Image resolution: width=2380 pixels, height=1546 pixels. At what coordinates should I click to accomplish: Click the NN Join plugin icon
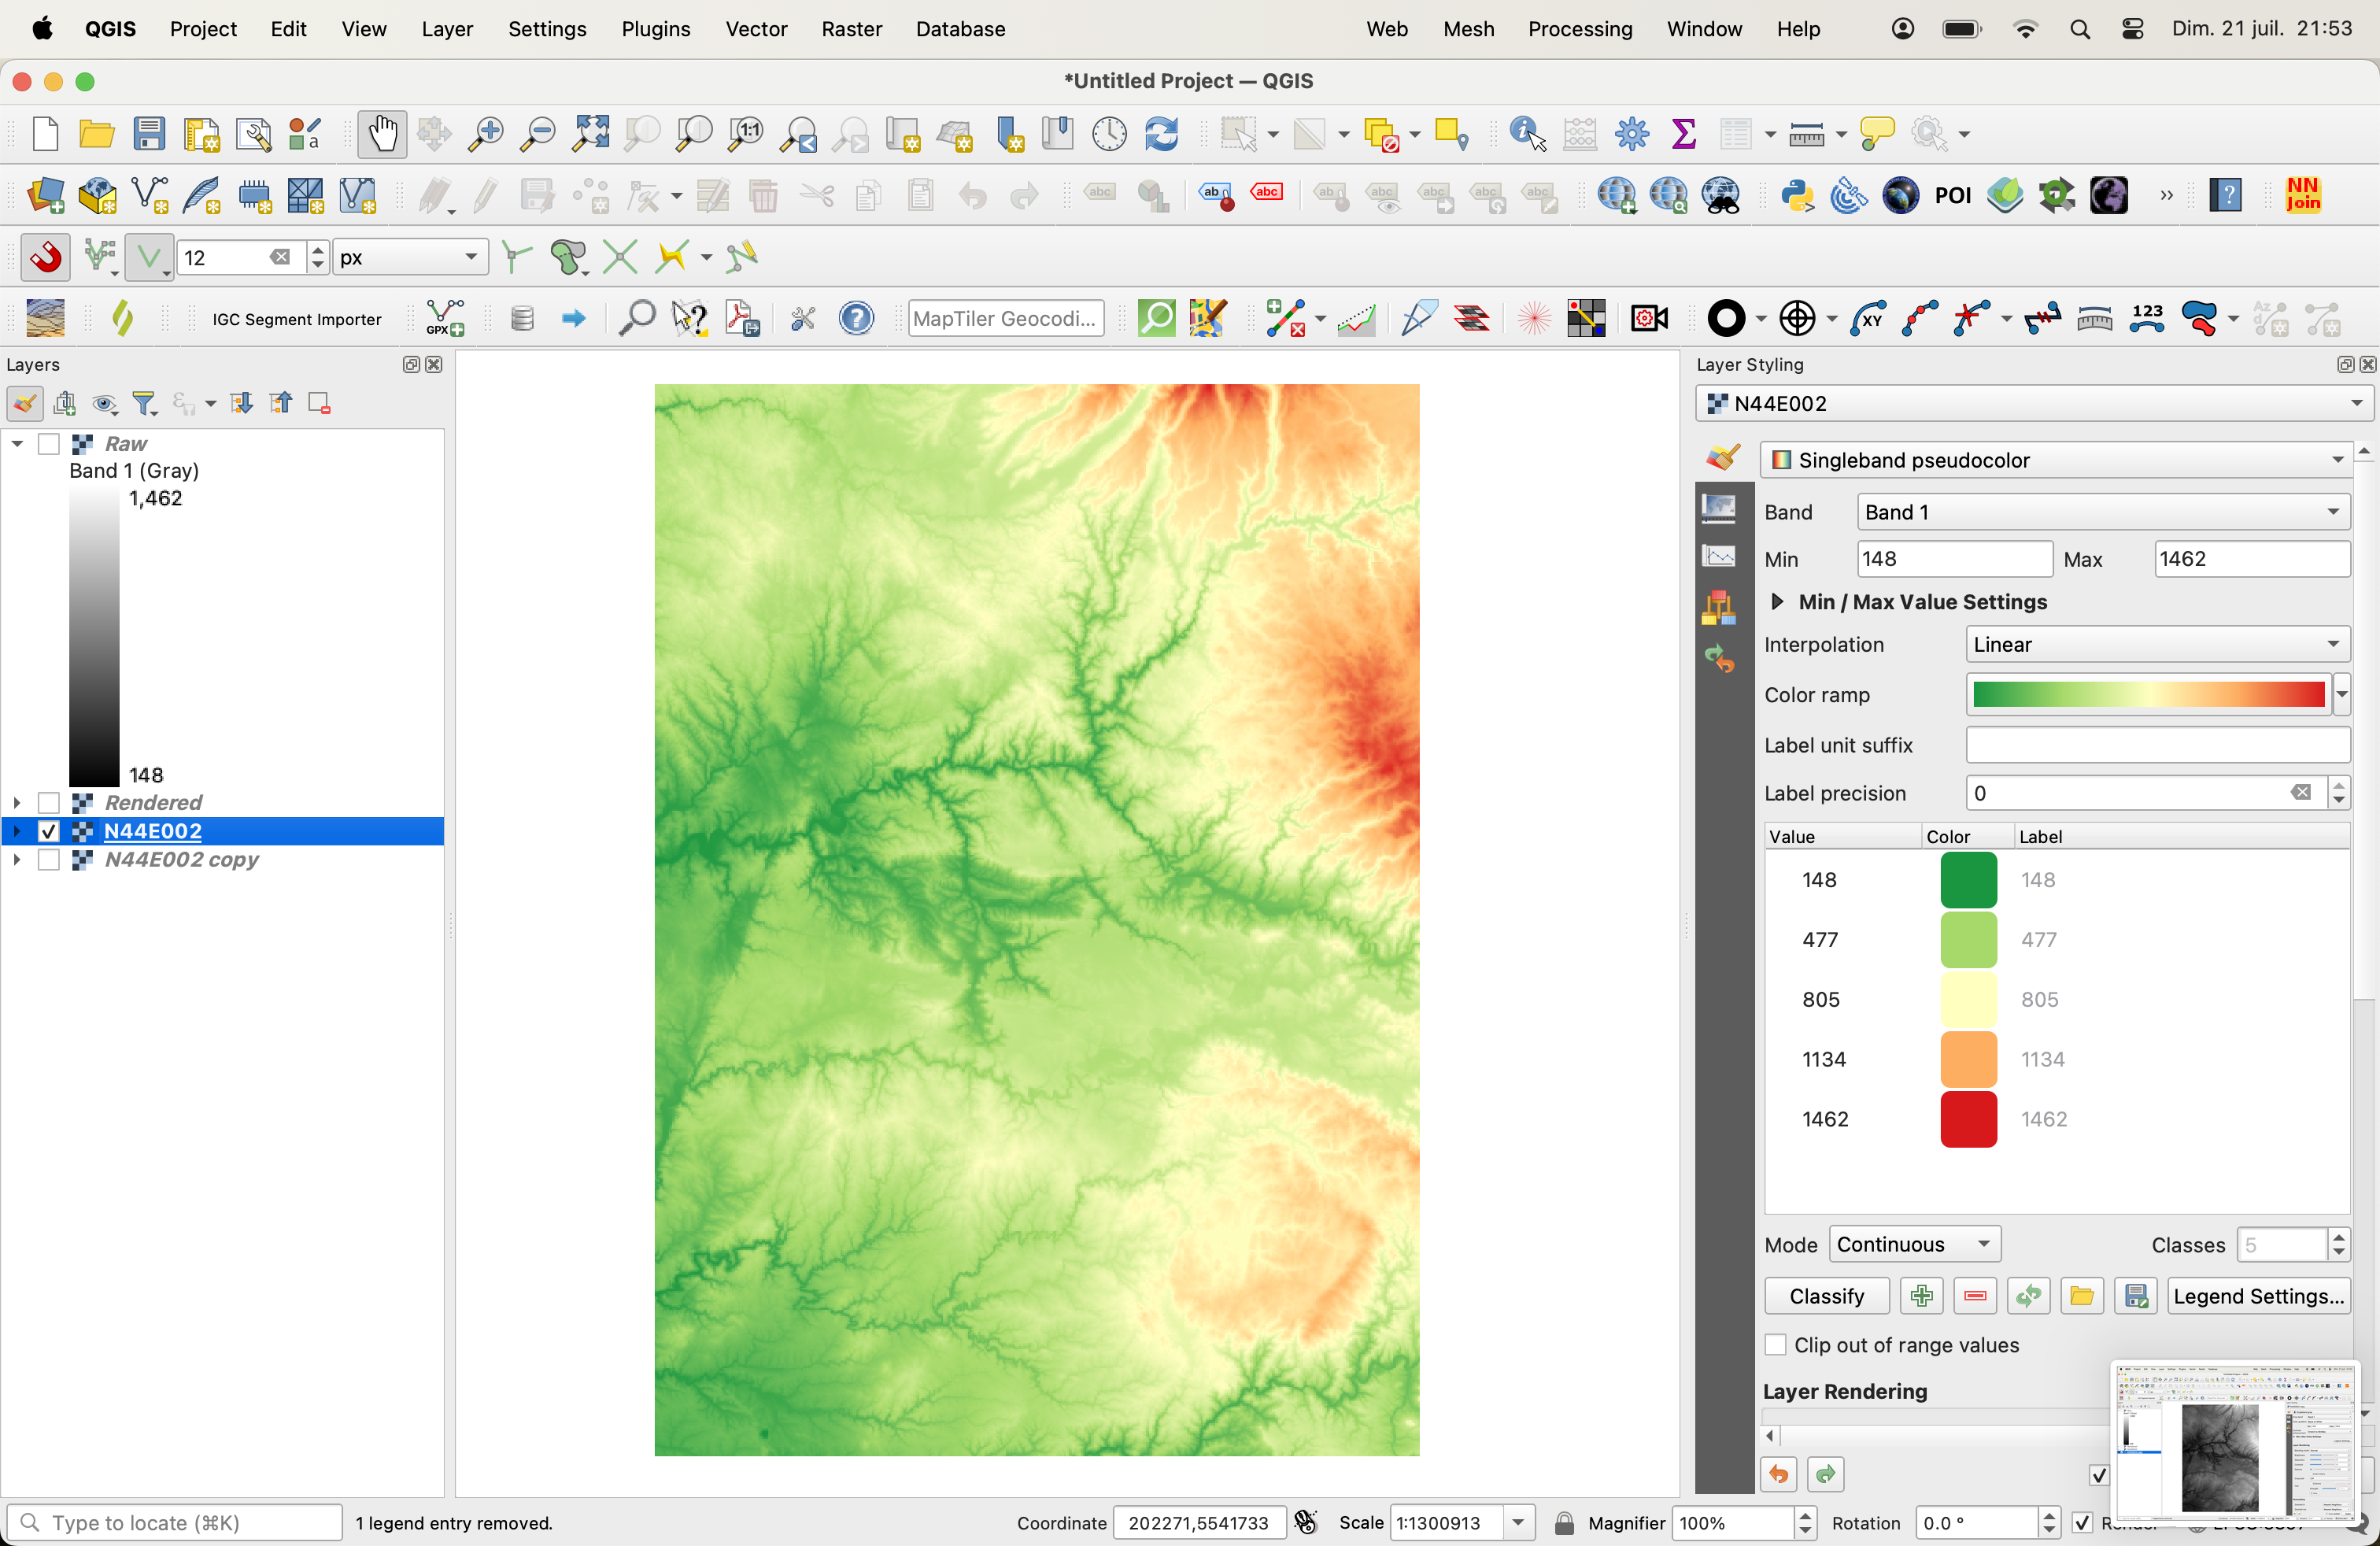[x=2303, y=196]
